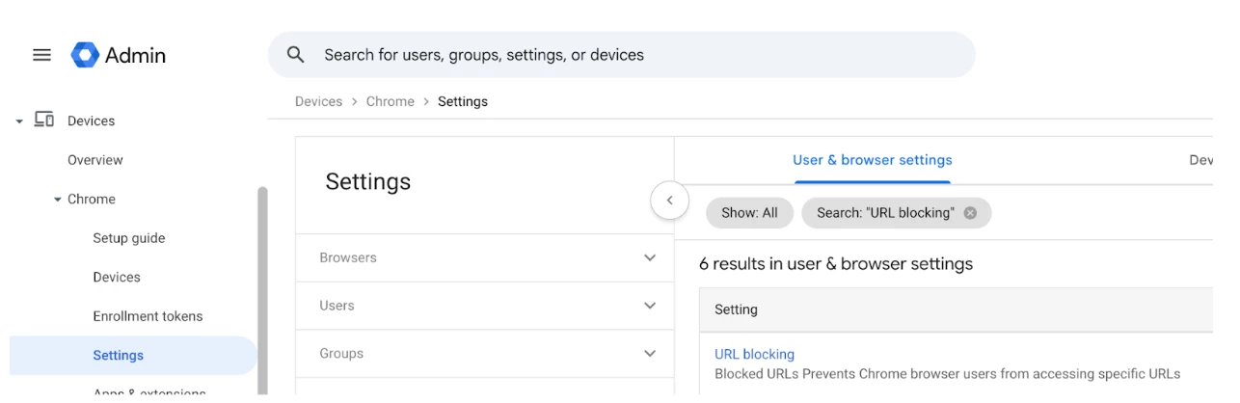
Task: Click the Show: All filter chip
Action: [x=749, y=213]
